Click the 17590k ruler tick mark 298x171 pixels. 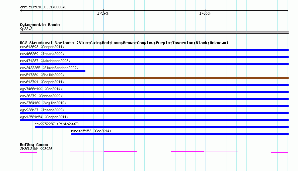point(104,11)
